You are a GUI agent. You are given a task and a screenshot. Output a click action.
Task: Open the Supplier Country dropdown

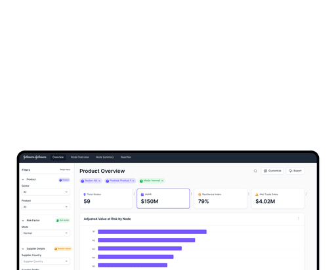[x=46, y=261]
